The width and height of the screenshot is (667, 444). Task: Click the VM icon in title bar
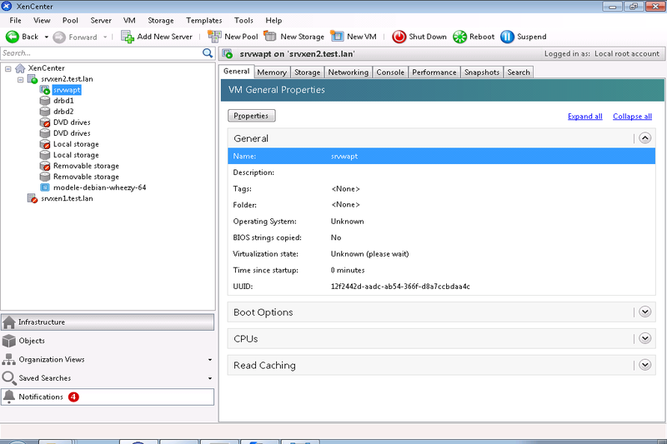[228, 54]
